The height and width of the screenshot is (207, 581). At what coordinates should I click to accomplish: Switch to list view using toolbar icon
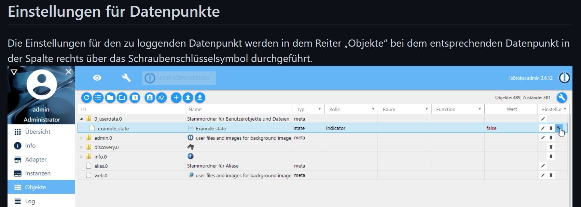tap(98, 98)
